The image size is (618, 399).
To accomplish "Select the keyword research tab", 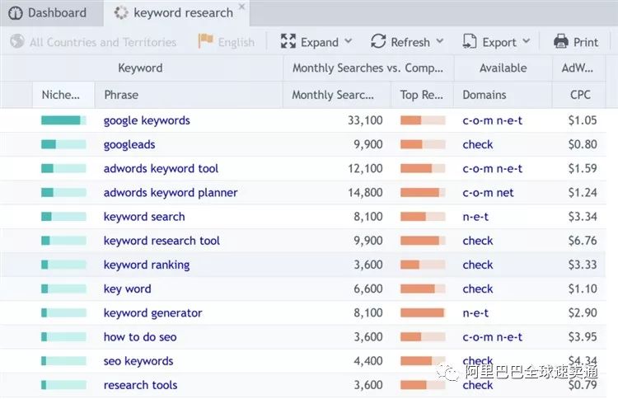I will [x=183, y=13].
